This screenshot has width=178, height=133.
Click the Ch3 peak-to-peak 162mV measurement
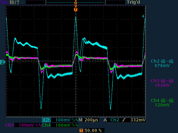click(x=162, y=83)
